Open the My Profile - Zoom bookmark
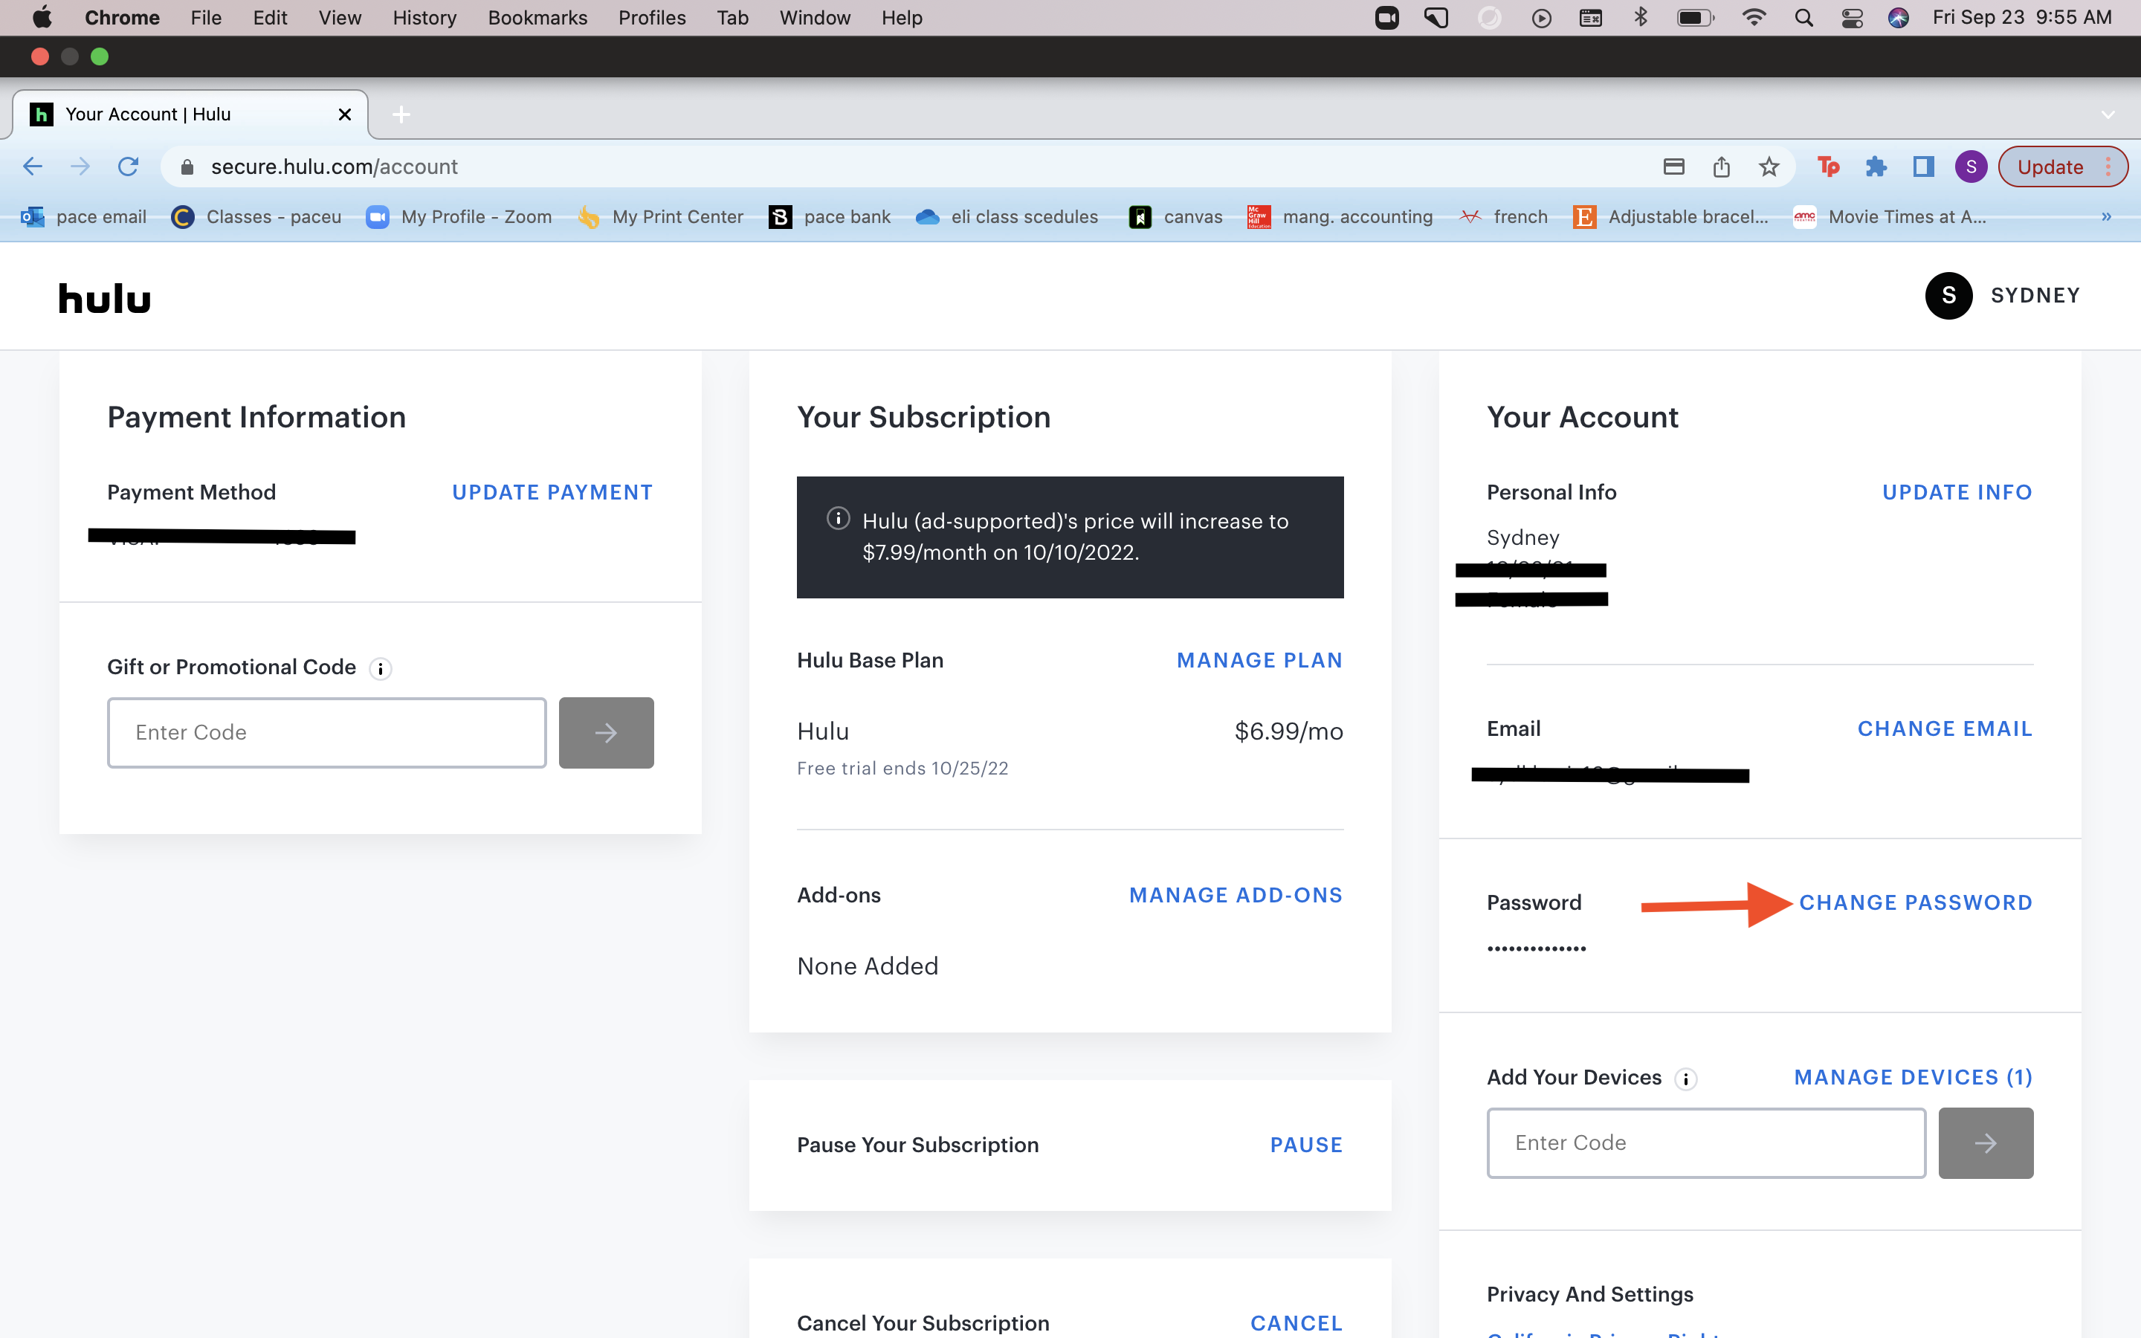This screenshot has width=2141, height=1338. point(460,217)
